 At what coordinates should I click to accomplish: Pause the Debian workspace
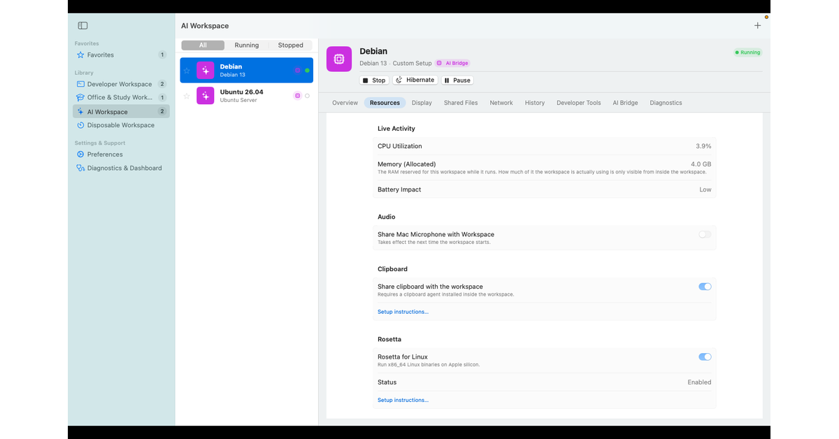457,80
